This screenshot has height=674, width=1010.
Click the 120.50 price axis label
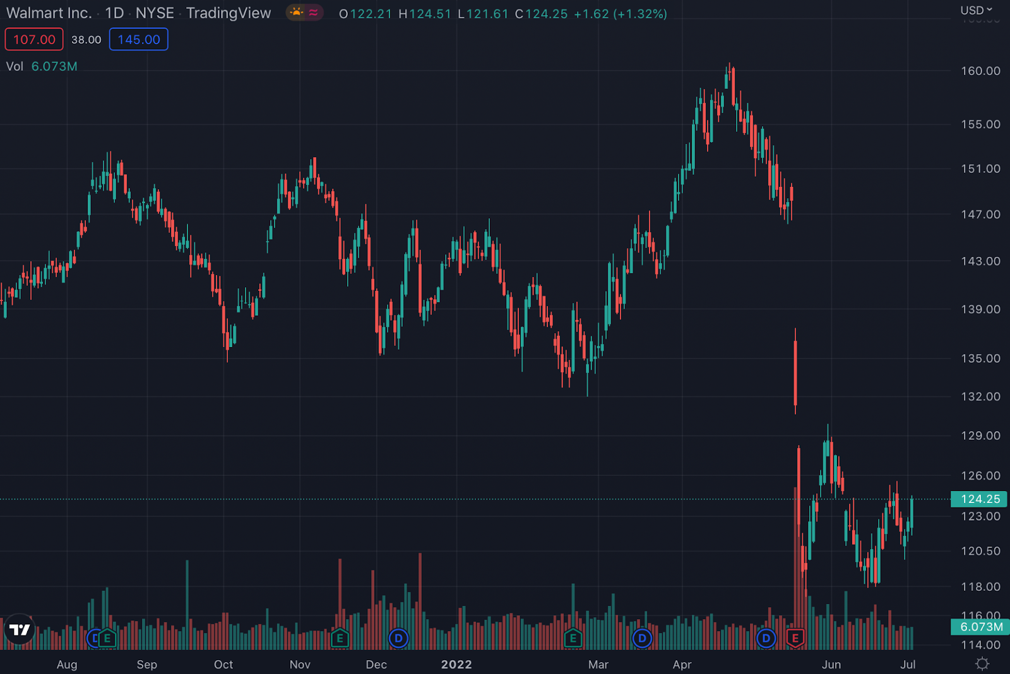click(980, 551)
